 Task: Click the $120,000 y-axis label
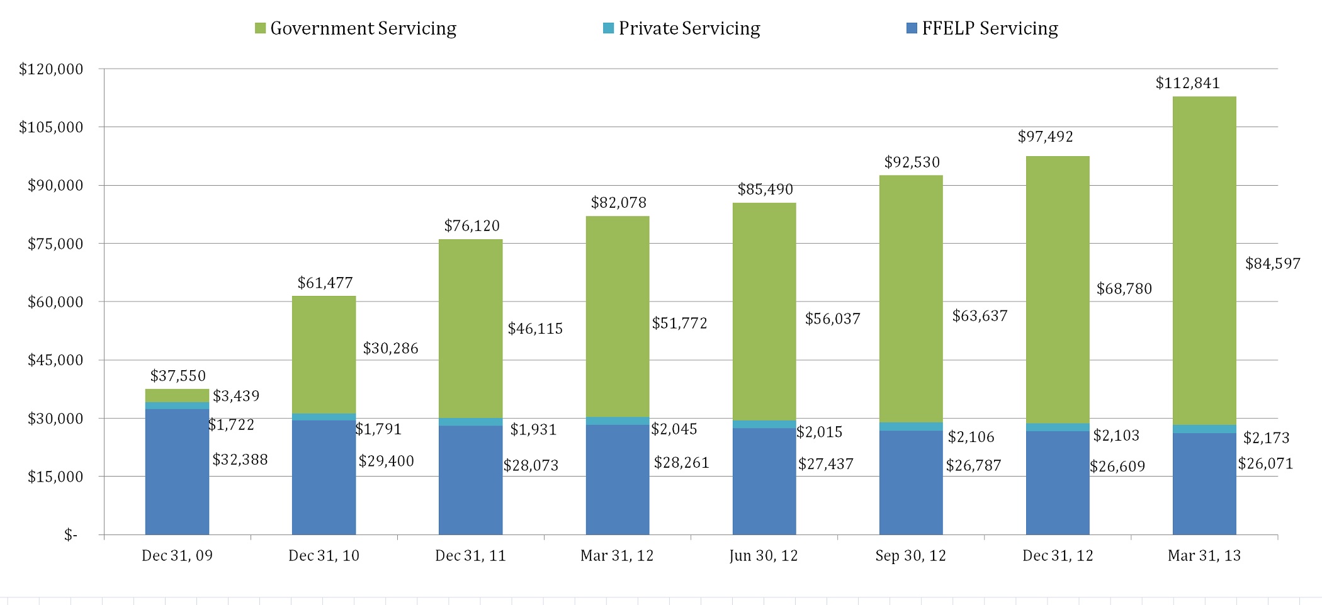tap(51, 69)
